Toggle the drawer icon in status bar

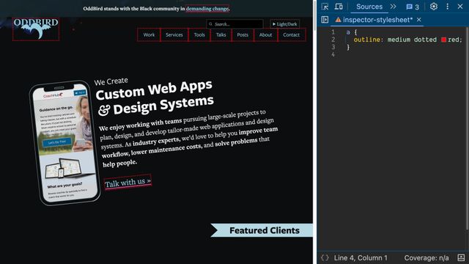click(461, 257)
